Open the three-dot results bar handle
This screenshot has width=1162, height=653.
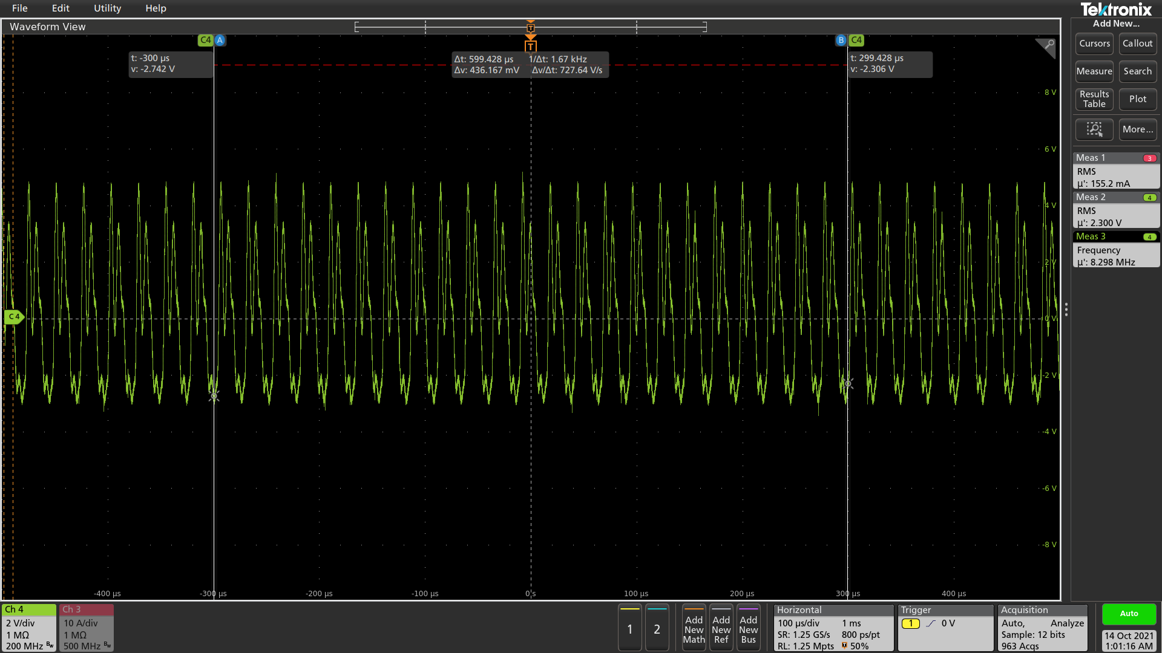[x=1066, y=310]
